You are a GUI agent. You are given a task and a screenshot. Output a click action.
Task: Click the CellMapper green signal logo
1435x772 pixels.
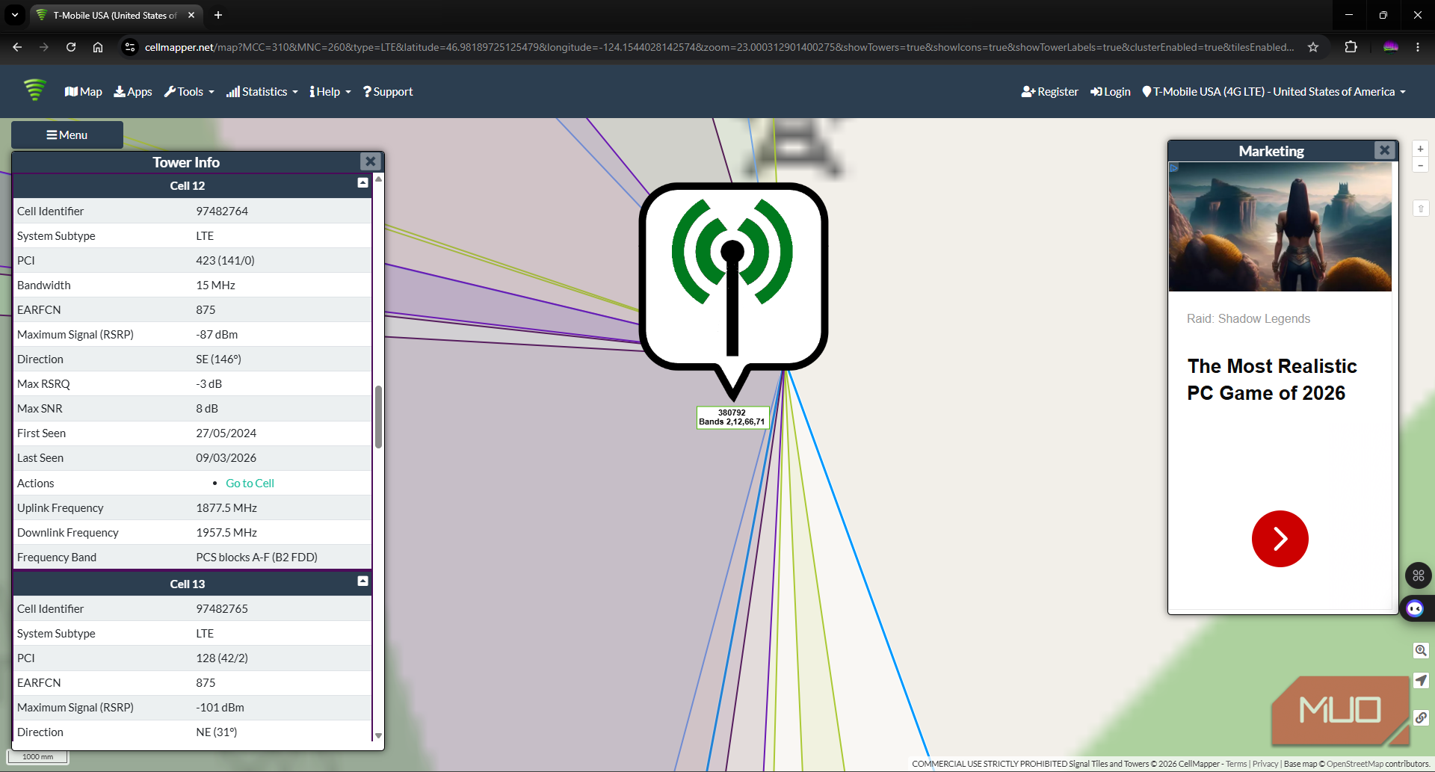coord(34,90)
